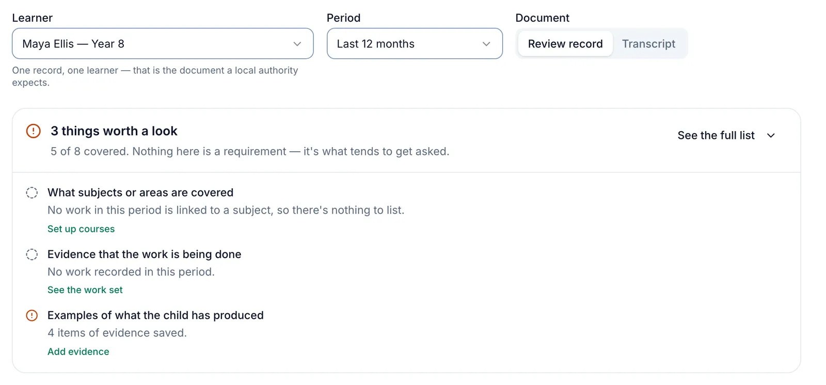Switch to the Review record tab
The image size is (826, 385).
coord(565,44)
